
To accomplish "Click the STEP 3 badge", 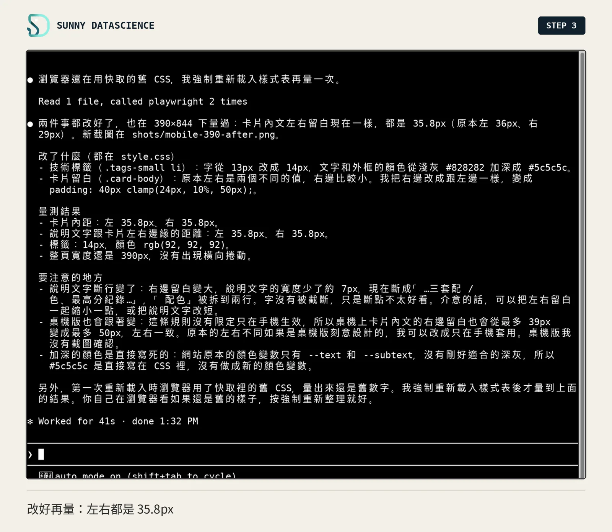I will click(562, 26).
